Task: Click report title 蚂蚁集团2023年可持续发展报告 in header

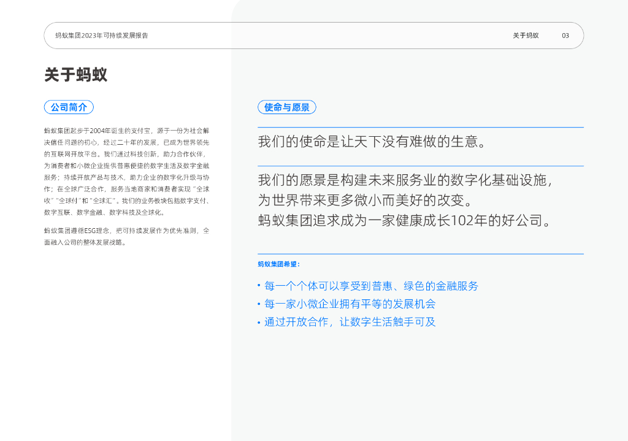Action: click(102, 36)
